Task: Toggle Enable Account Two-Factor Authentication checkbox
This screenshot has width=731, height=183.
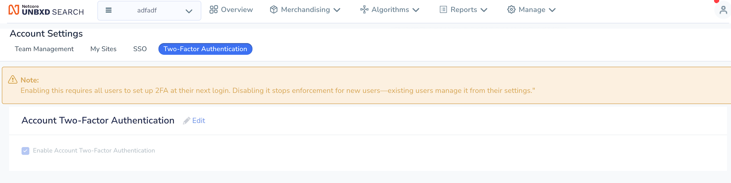Action: (x=25, y=151)
